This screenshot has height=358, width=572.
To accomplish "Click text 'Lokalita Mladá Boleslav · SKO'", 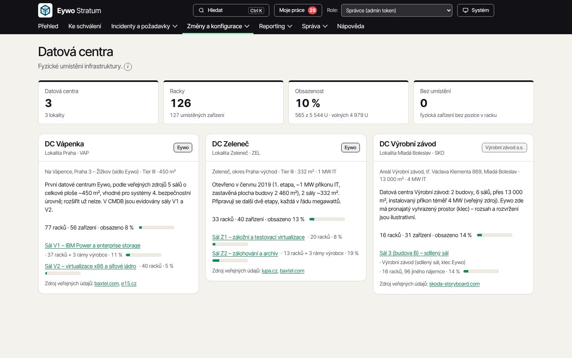I will [412, 153].
